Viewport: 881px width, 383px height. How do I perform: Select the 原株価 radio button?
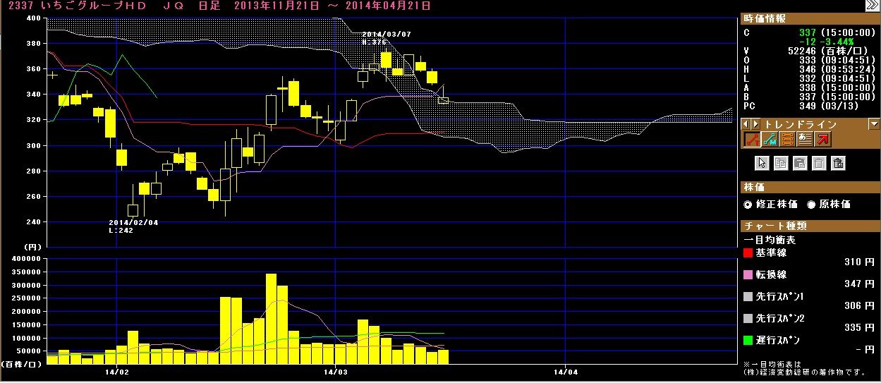(811, 204)
